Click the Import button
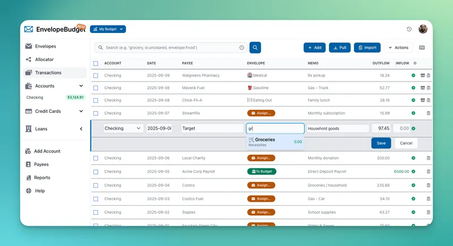453x246 pixels. (x=367, y=48)
